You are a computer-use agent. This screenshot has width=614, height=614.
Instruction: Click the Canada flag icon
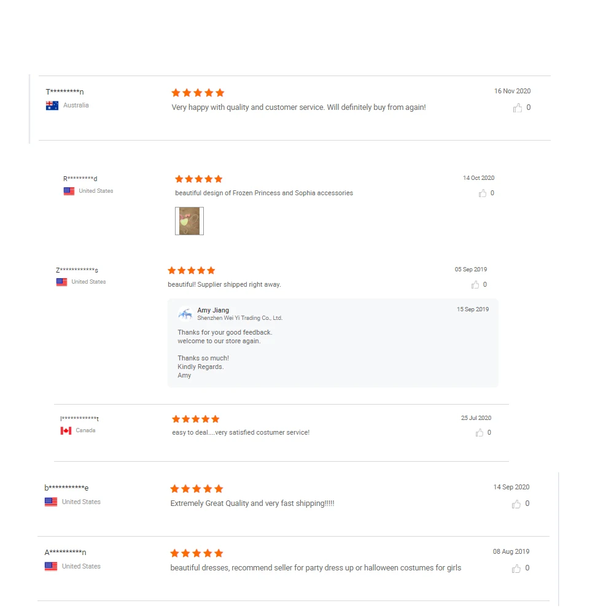[x=66, y=430]
